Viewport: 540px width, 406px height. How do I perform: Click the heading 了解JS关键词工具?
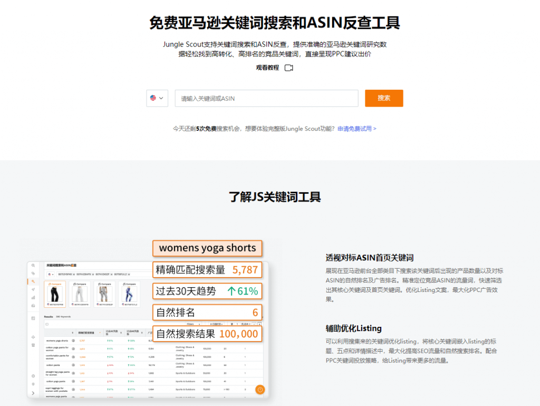pyautogui.click(x=275, y=197)
